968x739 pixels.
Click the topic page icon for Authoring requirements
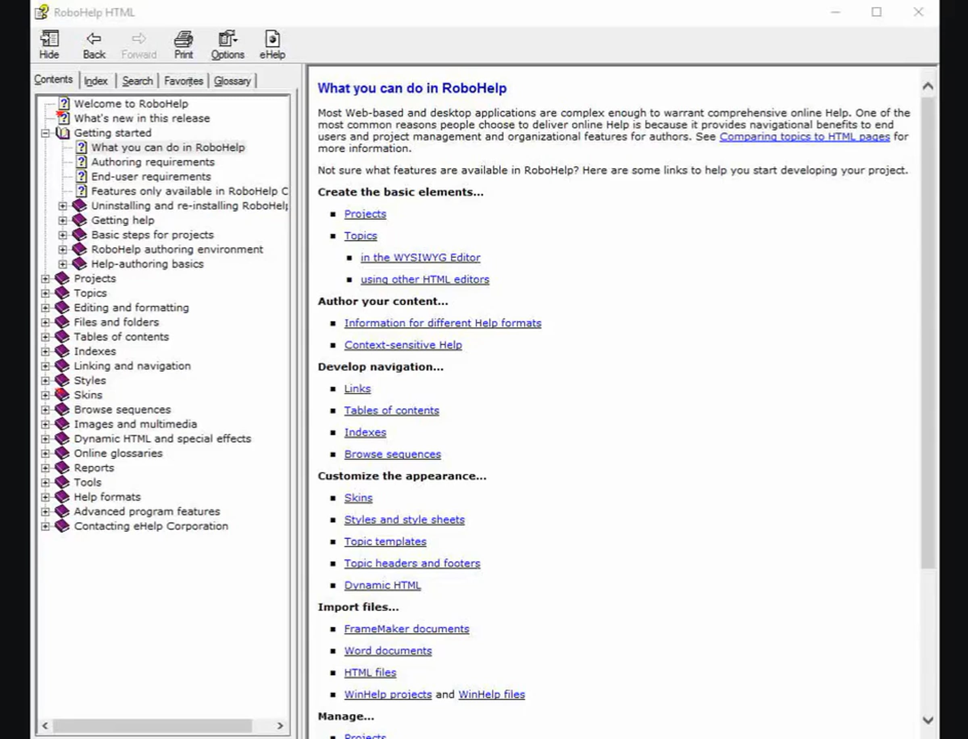[81, 162]
